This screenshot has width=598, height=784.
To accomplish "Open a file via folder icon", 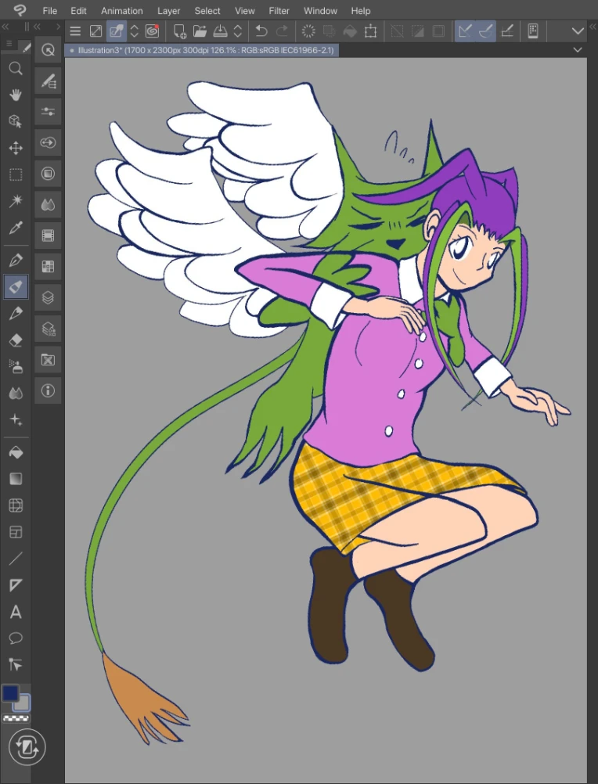I will coord(200,31).
